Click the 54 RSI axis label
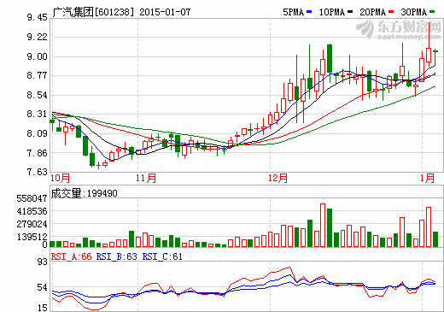Viewport: 444px width, 312px height. (x=43, y=287)
